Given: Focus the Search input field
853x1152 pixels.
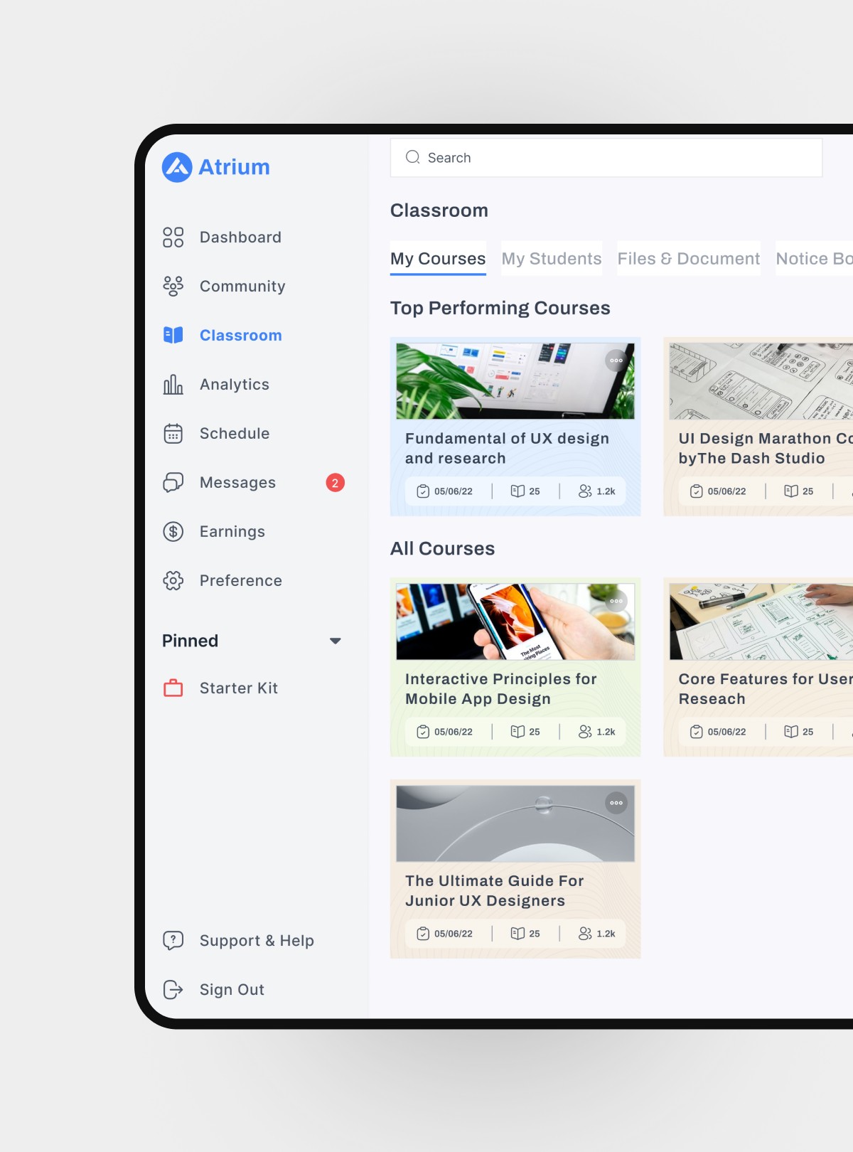Looking at the screenshot, I should (x=606, y=158).
